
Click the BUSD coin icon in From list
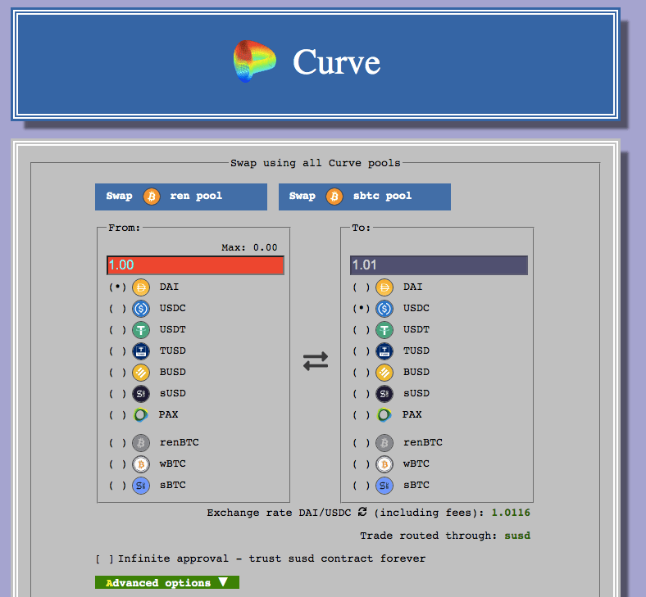tap(141, 373)
